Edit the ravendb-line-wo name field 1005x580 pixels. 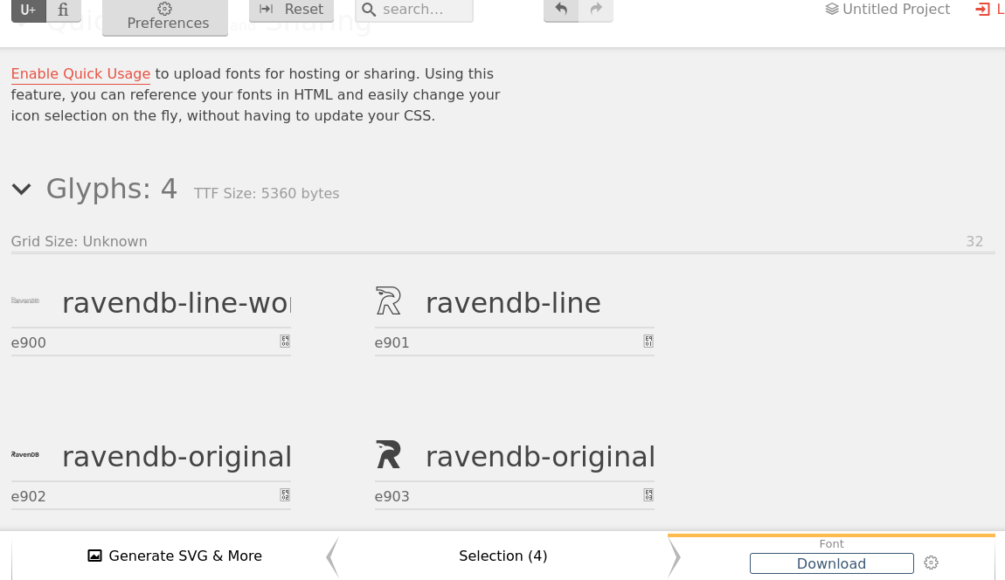click(x=177, y=302)
